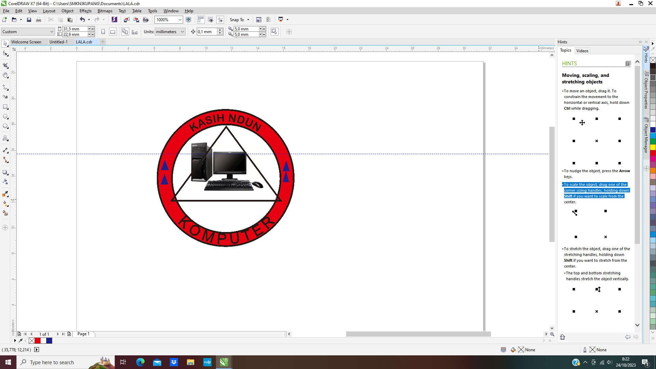Pick the dark blue document palette swatch
Viewport: 656px width, 369px height.
coord(49,341)
